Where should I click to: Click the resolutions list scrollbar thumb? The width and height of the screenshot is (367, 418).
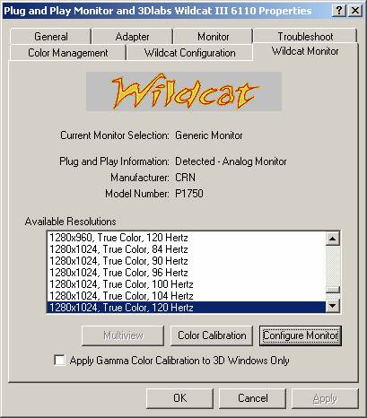(333, 290)
